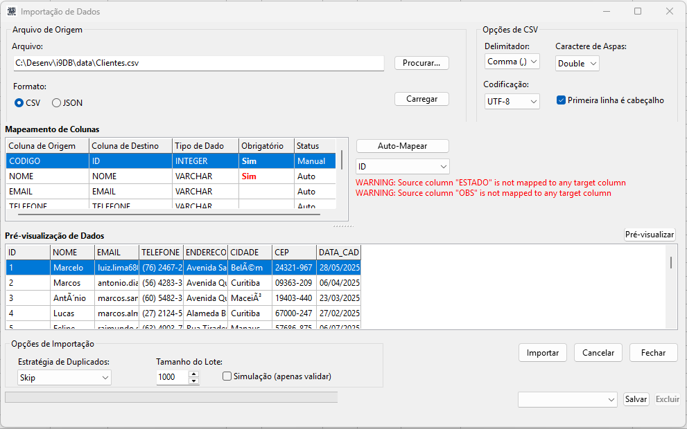Enable the 'Simulação (apenas validar)' checkbox

coord(227,376)
